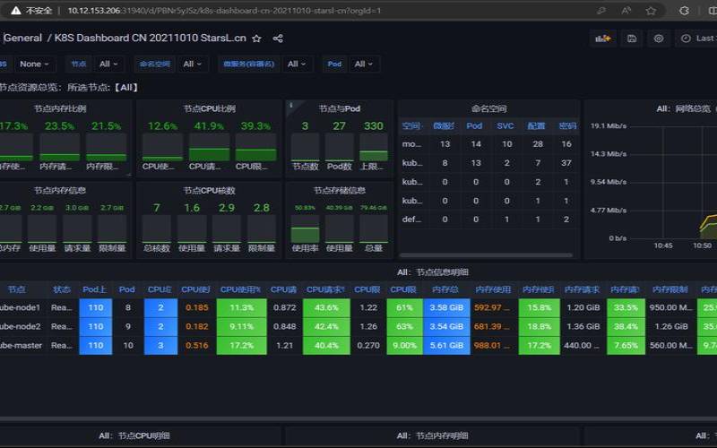Image resolution: width=717 pixels, height=448 pixels.
Task: Click the Add panel icon
Action: [602, 39]
